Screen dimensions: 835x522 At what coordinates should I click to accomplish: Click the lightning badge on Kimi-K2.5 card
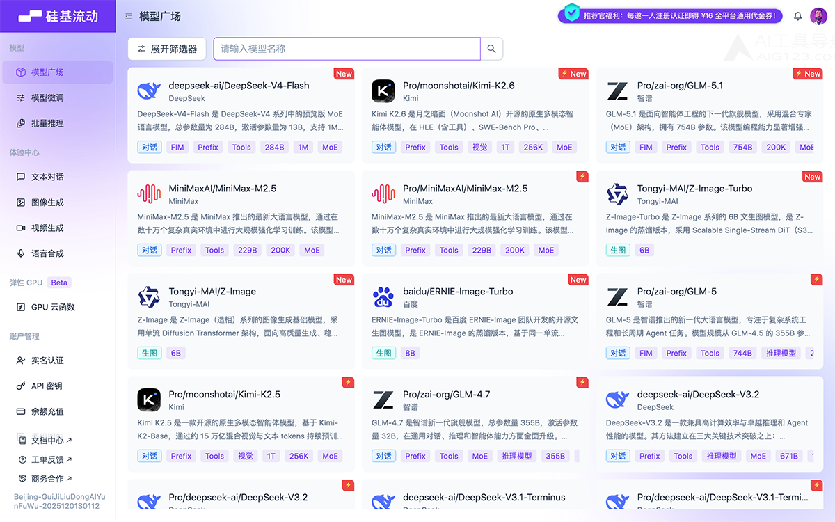[x=349, y=382]
